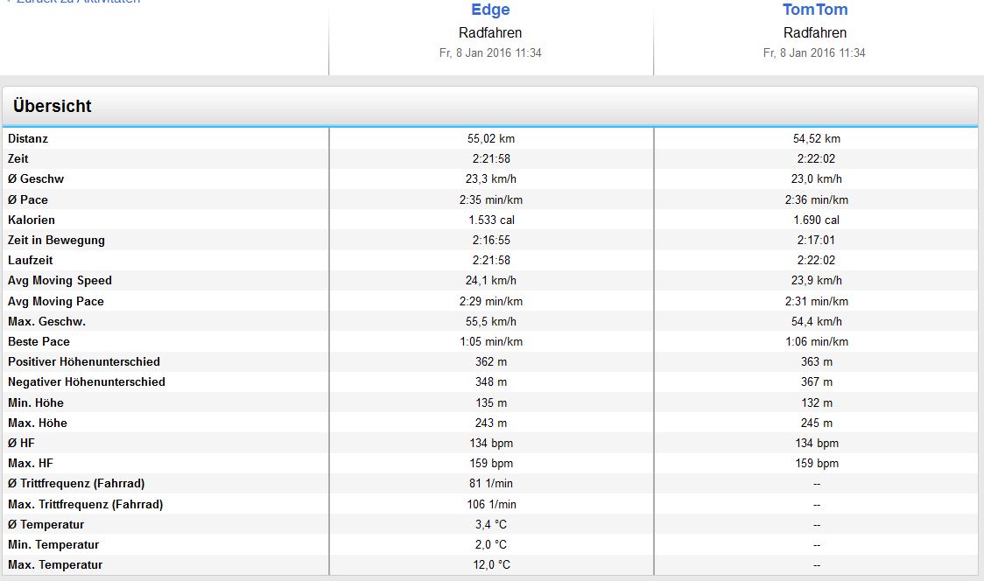Click TomTom calories value 1.690 cal
Screen dimensions: 984x581
(x=816, y=220)
